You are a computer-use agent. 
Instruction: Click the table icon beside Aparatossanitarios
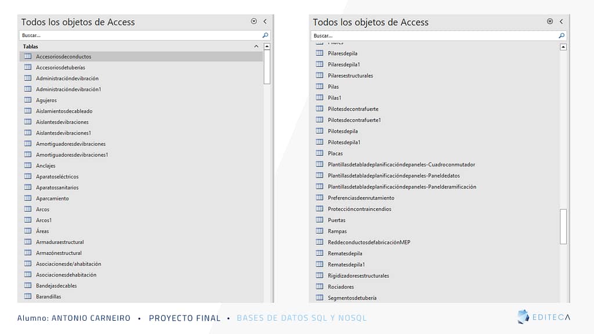28,187
